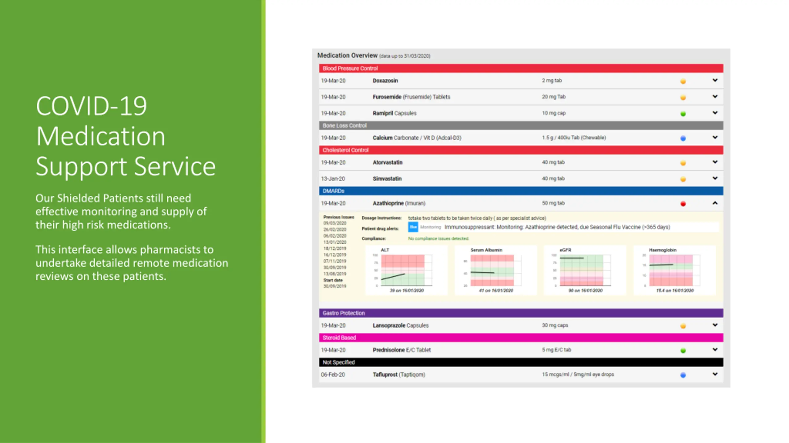Expand the Doxazosin medication row

pos(715,80)
